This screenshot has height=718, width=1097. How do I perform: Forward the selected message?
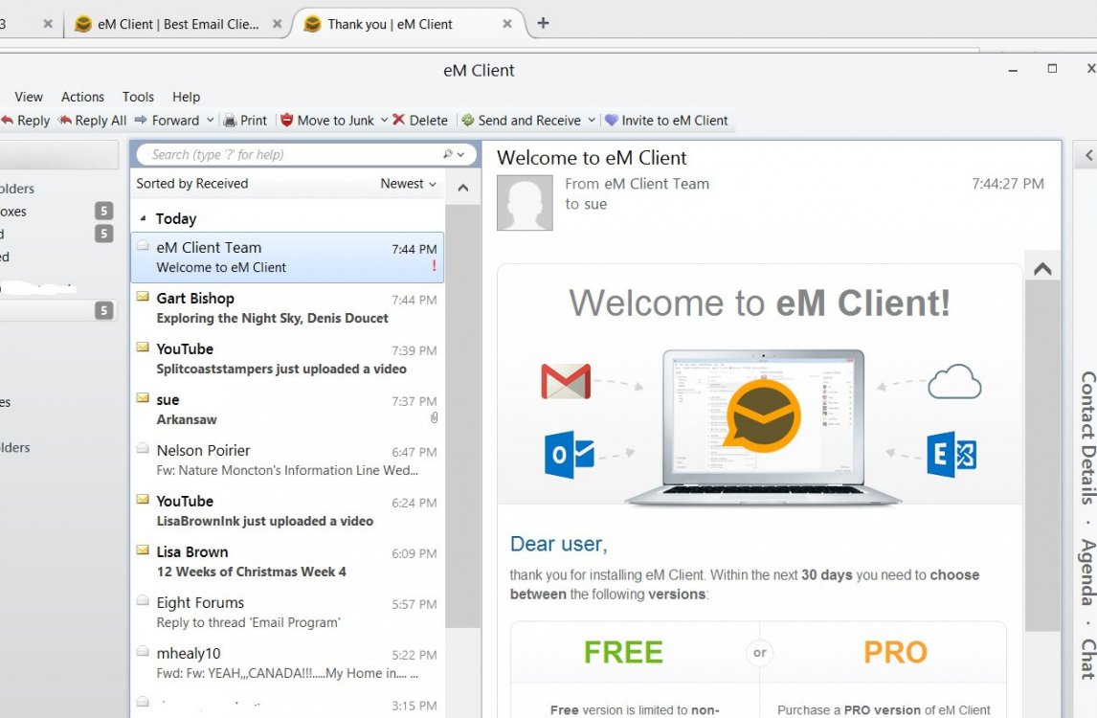point(168,121)
